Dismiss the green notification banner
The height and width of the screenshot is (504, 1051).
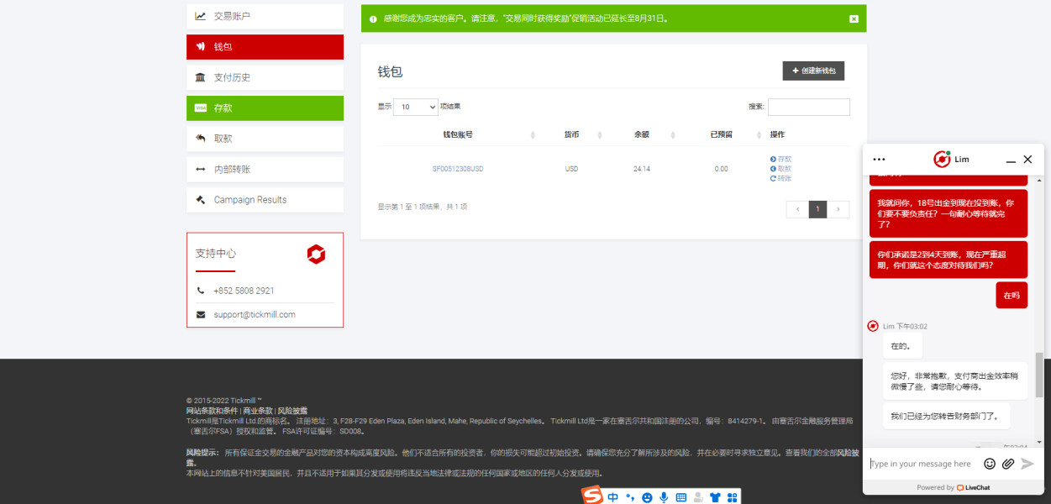coord(854,18)
